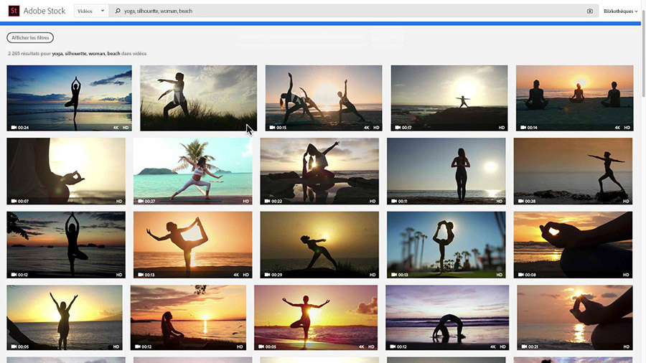Click the video camera icon beside 00:28
The height and width of the screenshot is (363, 646).
tap(521, 202)
